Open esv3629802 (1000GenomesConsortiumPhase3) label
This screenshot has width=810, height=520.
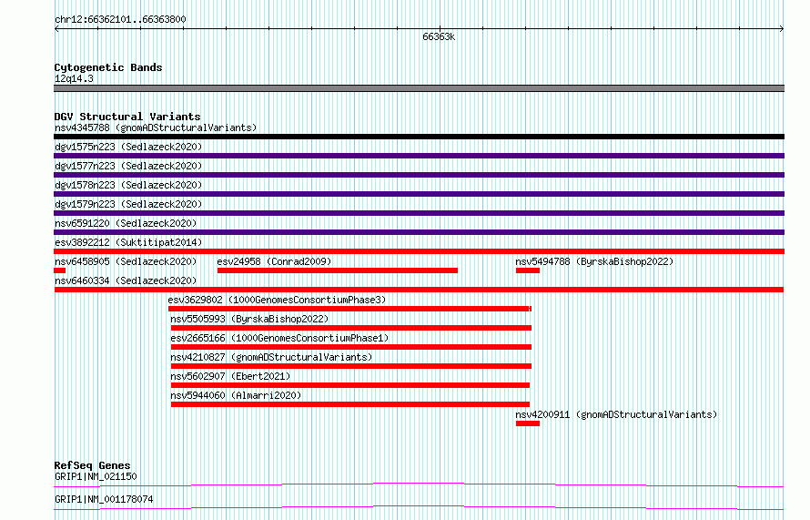(277, 300)
